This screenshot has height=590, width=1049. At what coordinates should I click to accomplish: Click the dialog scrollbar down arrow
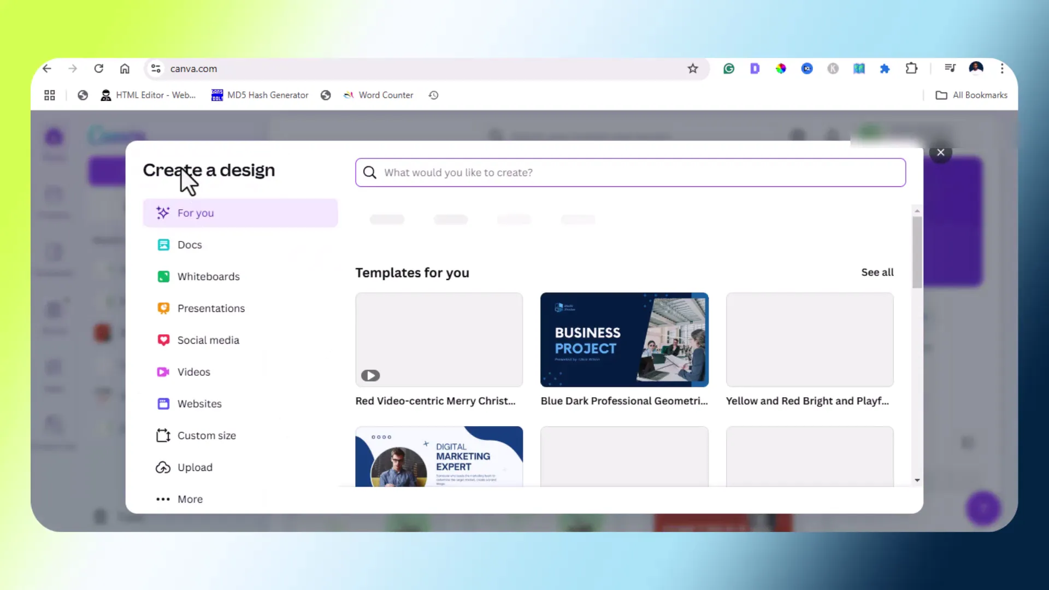(917, 480)
